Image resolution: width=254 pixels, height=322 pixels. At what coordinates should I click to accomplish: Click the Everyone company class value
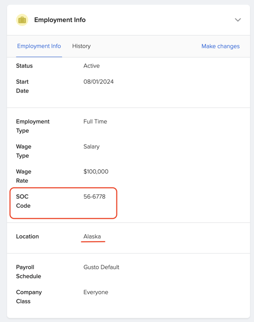pyautogui.click(x=96, y=292)
